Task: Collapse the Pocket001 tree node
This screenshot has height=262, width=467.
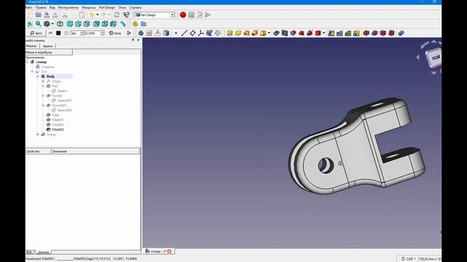Action: point(43,106)
